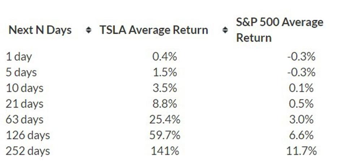
Task: Click the TSLA 141% return value
Action: tap(165, 151)
